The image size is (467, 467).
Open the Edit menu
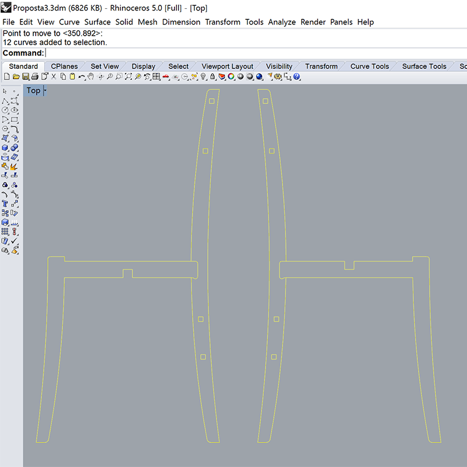26,22
